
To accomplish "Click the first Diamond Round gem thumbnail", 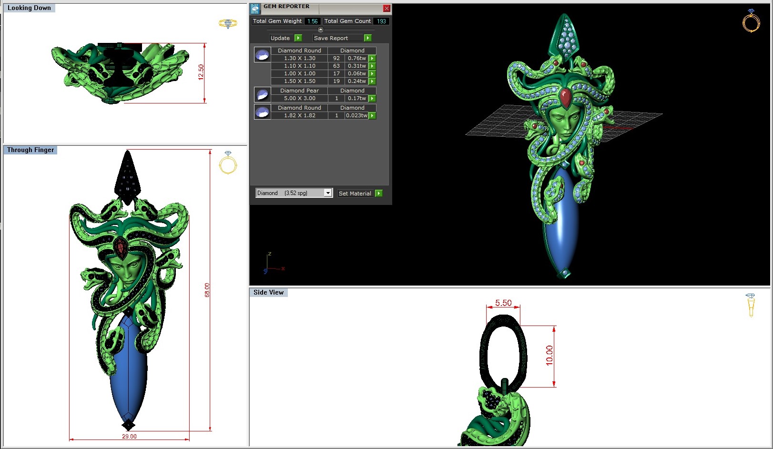I will point(262,55).
